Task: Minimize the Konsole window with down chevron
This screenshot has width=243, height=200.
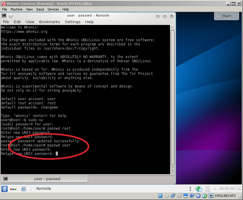Action: click(x=158, y=15)
